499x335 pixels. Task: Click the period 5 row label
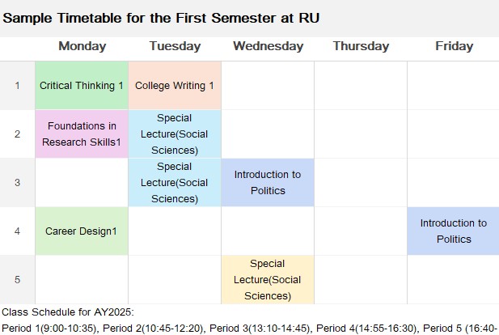[x=18, y=280]
